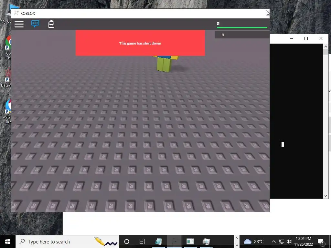Viewport: 331px width, 248px height.
Task: Click the pen doodle search highlight icon
Action: [x=106, y=242]
